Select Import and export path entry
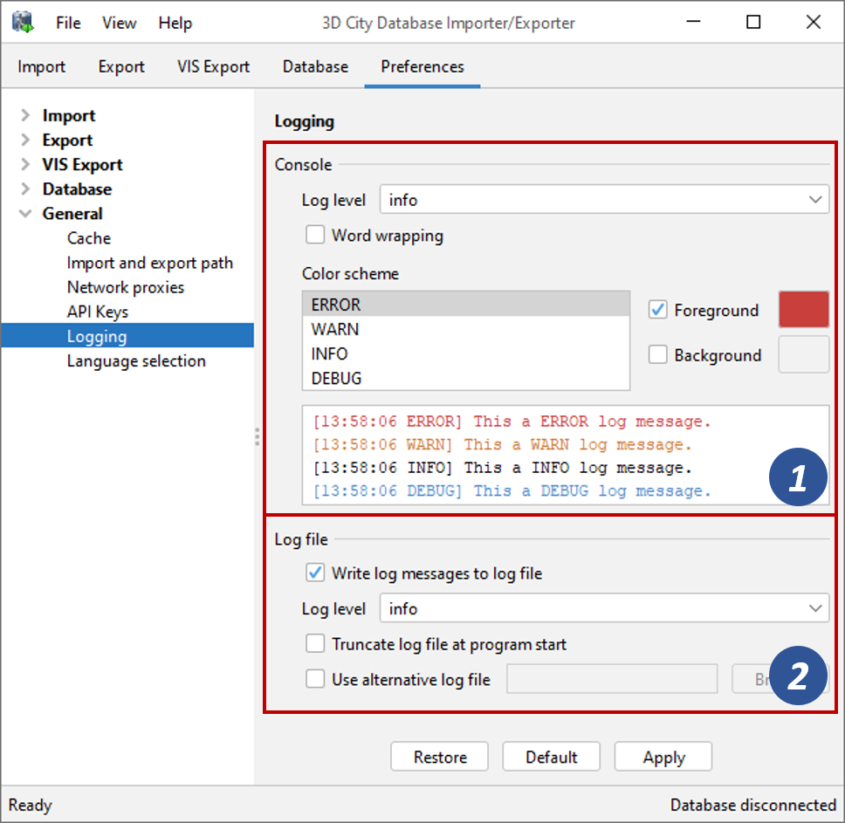 pos(150,263)
